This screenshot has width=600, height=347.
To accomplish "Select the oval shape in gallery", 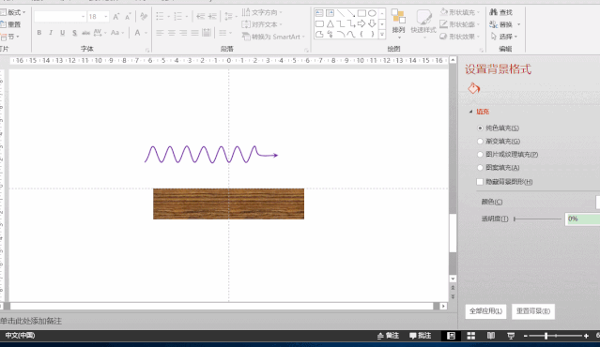I will pos(372,13).
